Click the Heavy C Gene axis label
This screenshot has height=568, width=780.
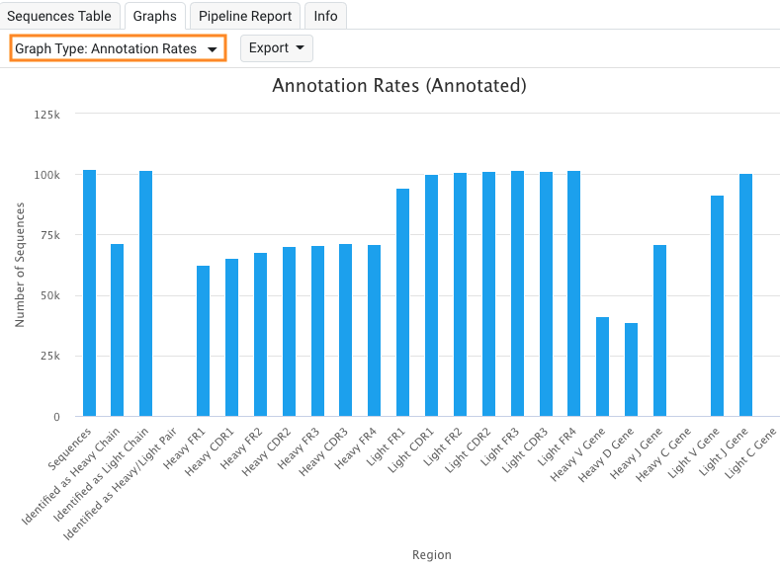tap(663, 454)
